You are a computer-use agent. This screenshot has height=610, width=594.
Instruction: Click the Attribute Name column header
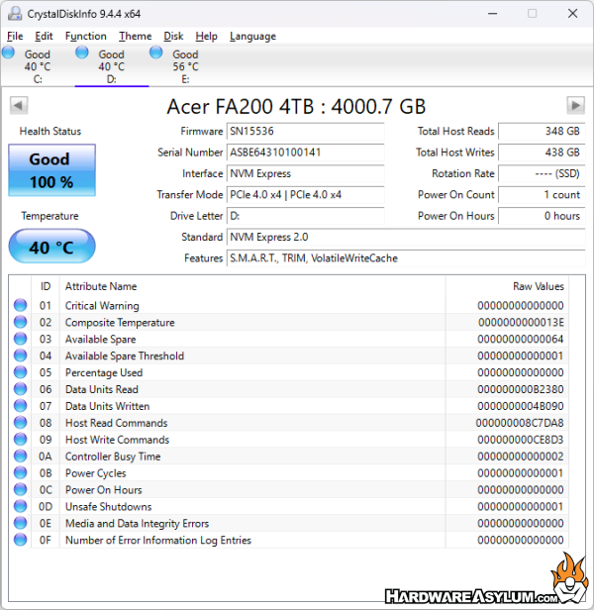252,286
